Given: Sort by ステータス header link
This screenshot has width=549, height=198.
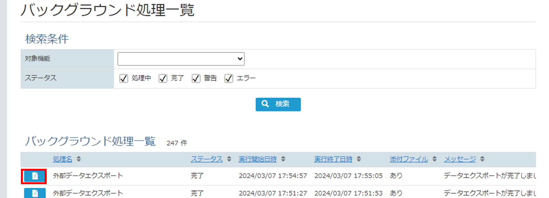Looking at the screenshot, I should pyautogui.click(x=207, y=159).
